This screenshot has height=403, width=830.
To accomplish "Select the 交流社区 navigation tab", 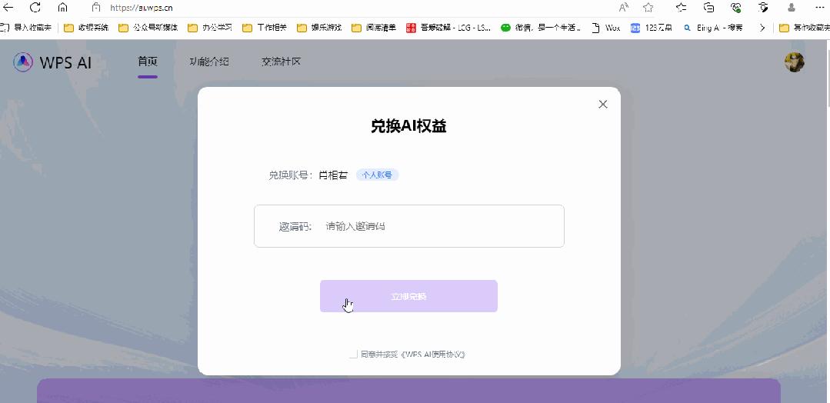I will (281, 62).
